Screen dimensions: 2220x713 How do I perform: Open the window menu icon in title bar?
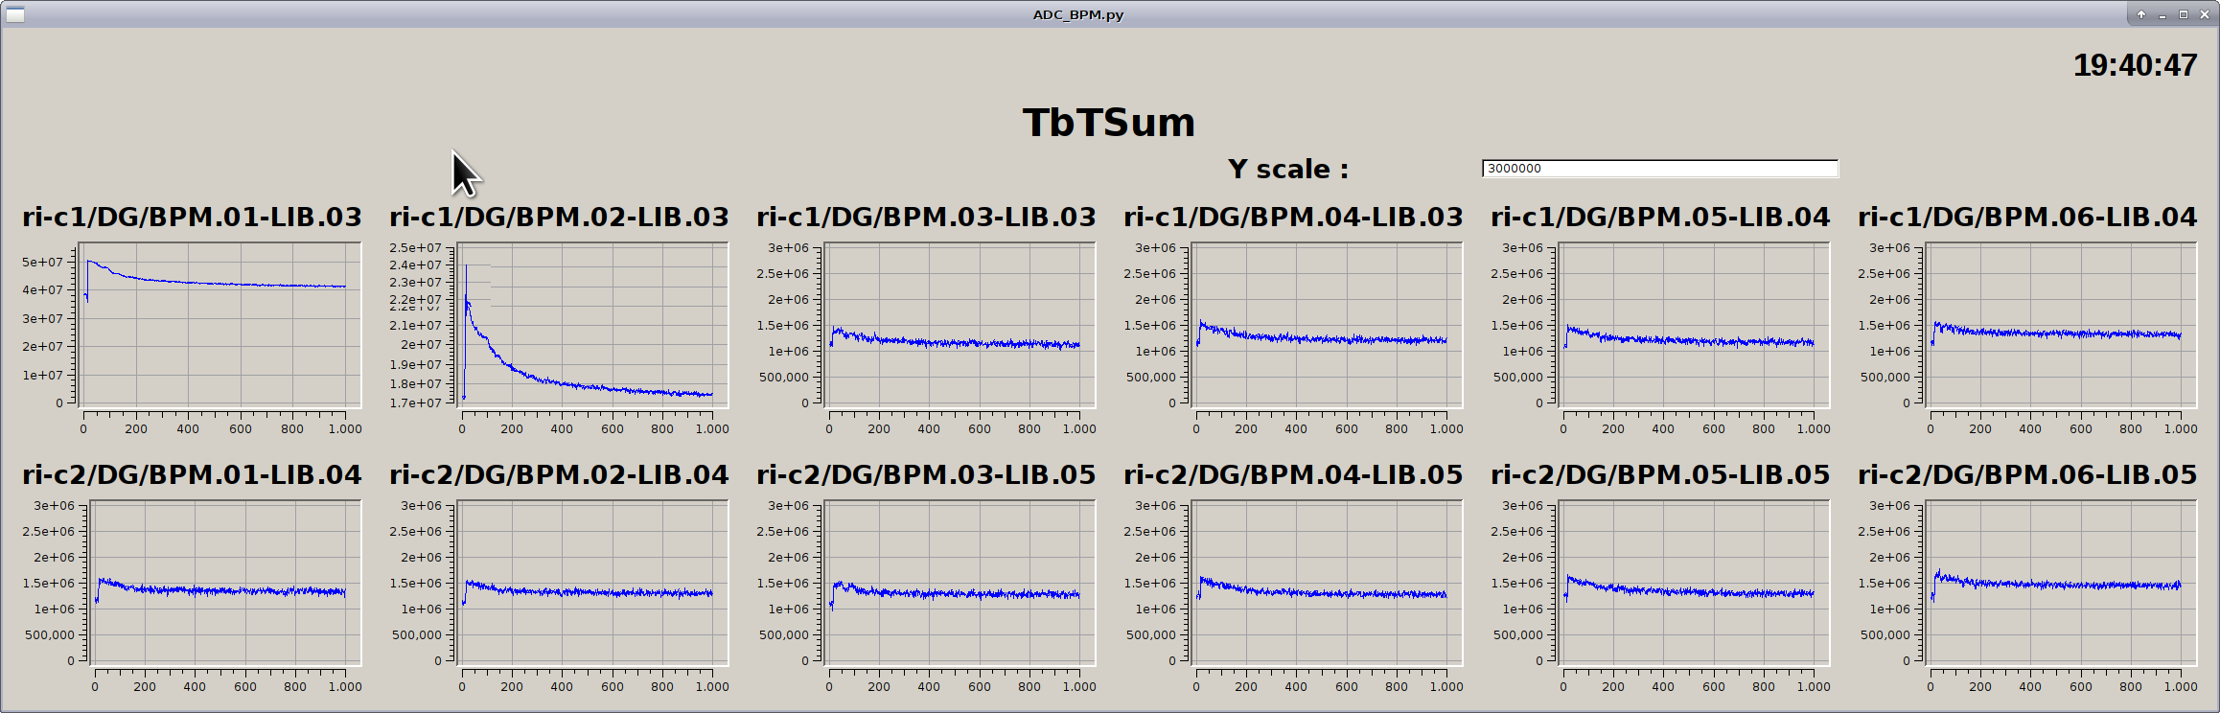[x=14, y=14]
